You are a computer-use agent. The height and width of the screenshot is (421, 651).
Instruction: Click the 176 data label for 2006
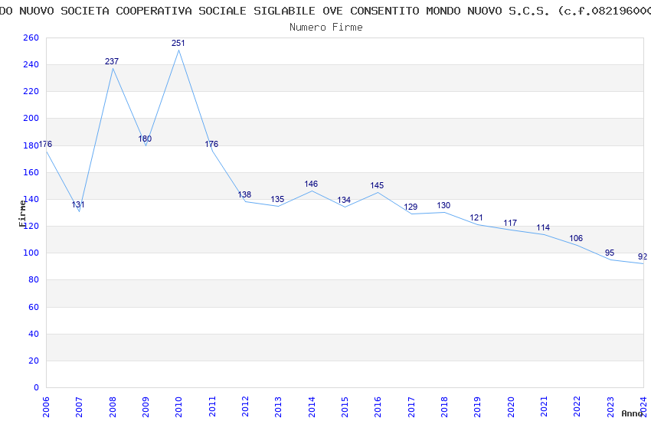(45, 145)
